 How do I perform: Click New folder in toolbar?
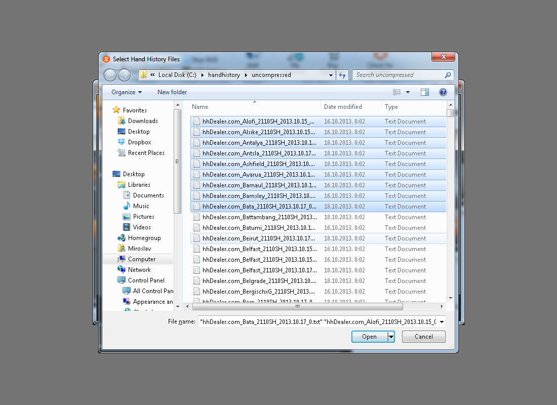click(172, 92)
